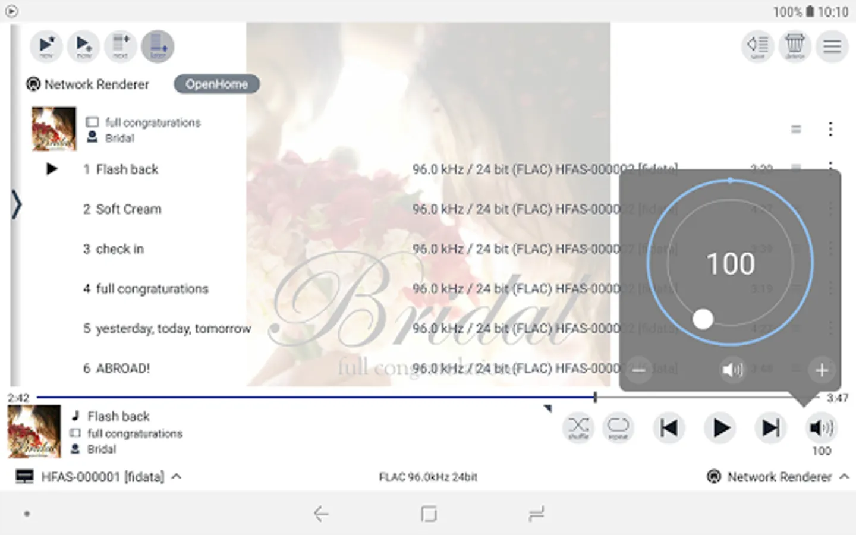The image size is (856, 535).
Task: Open the hamburger menu
Action: click(832, 46)
